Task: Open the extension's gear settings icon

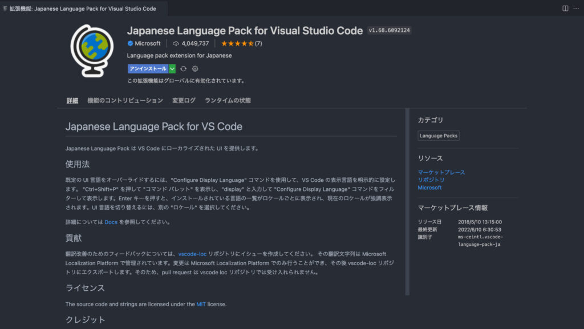Action: point(195,68)
